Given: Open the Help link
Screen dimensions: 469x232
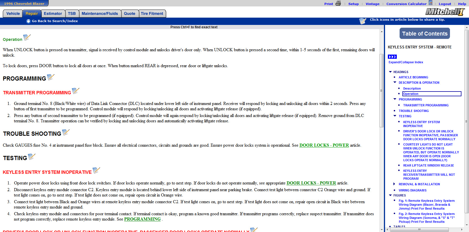Looking at the screenshot, I should tap(462, 4).
